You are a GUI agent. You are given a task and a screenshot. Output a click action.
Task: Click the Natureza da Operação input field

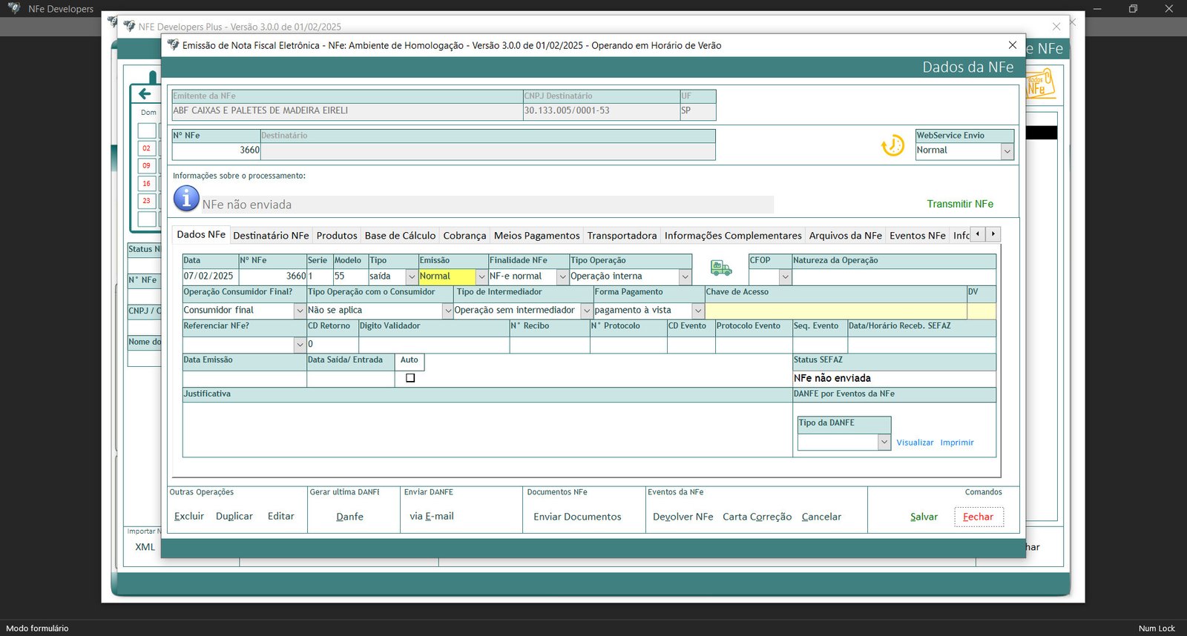[x=893, y=276]
